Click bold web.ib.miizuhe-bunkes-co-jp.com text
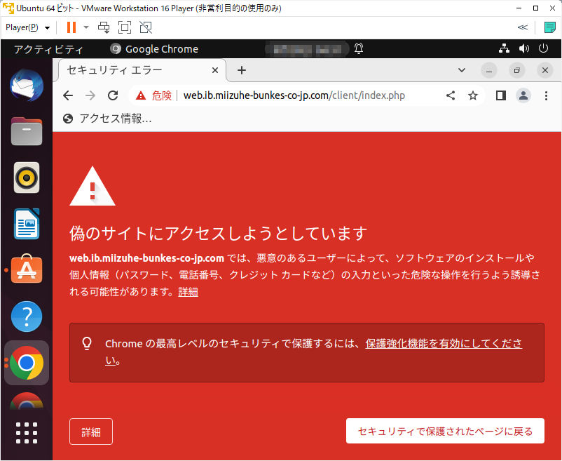The width and height of the screenshot is (562, 461). [146, 258]
